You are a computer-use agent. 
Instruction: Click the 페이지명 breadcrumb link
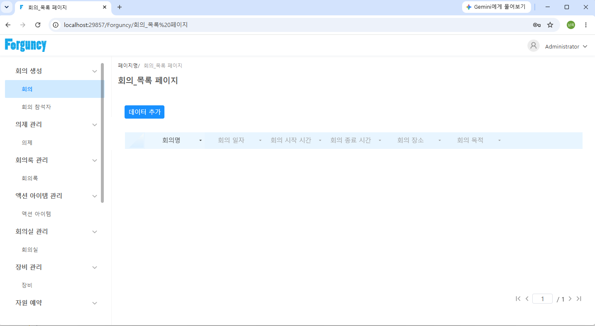pyautogui.click(x=128, y=66)
